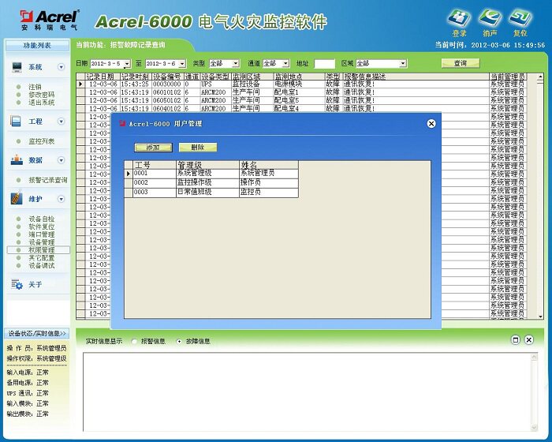Select user row 0001
Image resolution: width=552 pixels, height=442 pixels.
pos(211,174)
